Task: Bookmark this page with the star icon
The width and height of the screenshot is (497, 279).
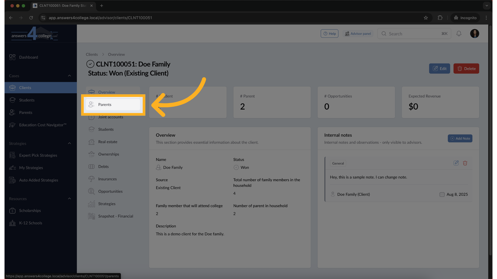Action: 426,18
